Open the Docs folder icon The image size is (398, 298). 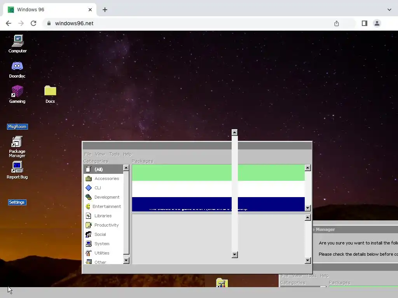(50, 94)
